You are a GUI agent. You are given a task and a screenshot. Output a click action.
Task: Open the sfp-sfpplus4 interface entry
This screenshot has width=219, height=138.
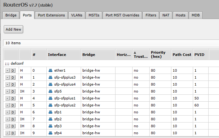point(65,84)
